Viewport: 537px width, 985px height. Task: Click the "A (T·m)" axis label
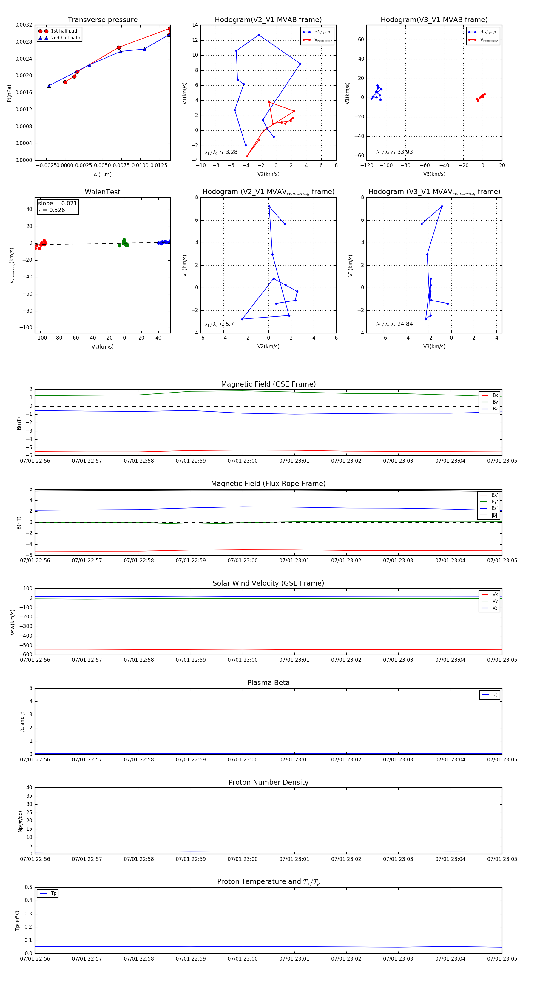point(102,174)
